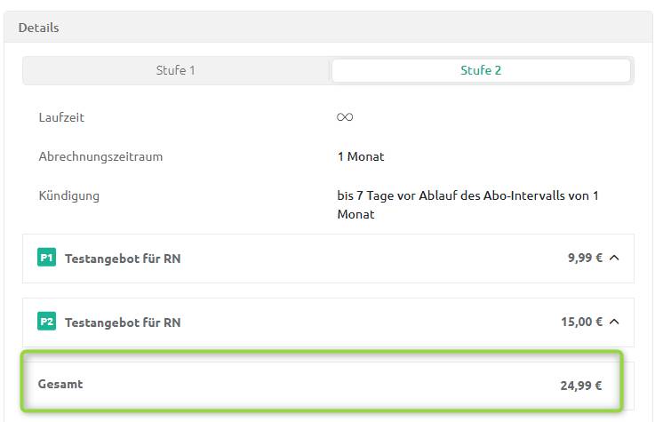
Task: Click the Details panel header
Action: [39, 28]
